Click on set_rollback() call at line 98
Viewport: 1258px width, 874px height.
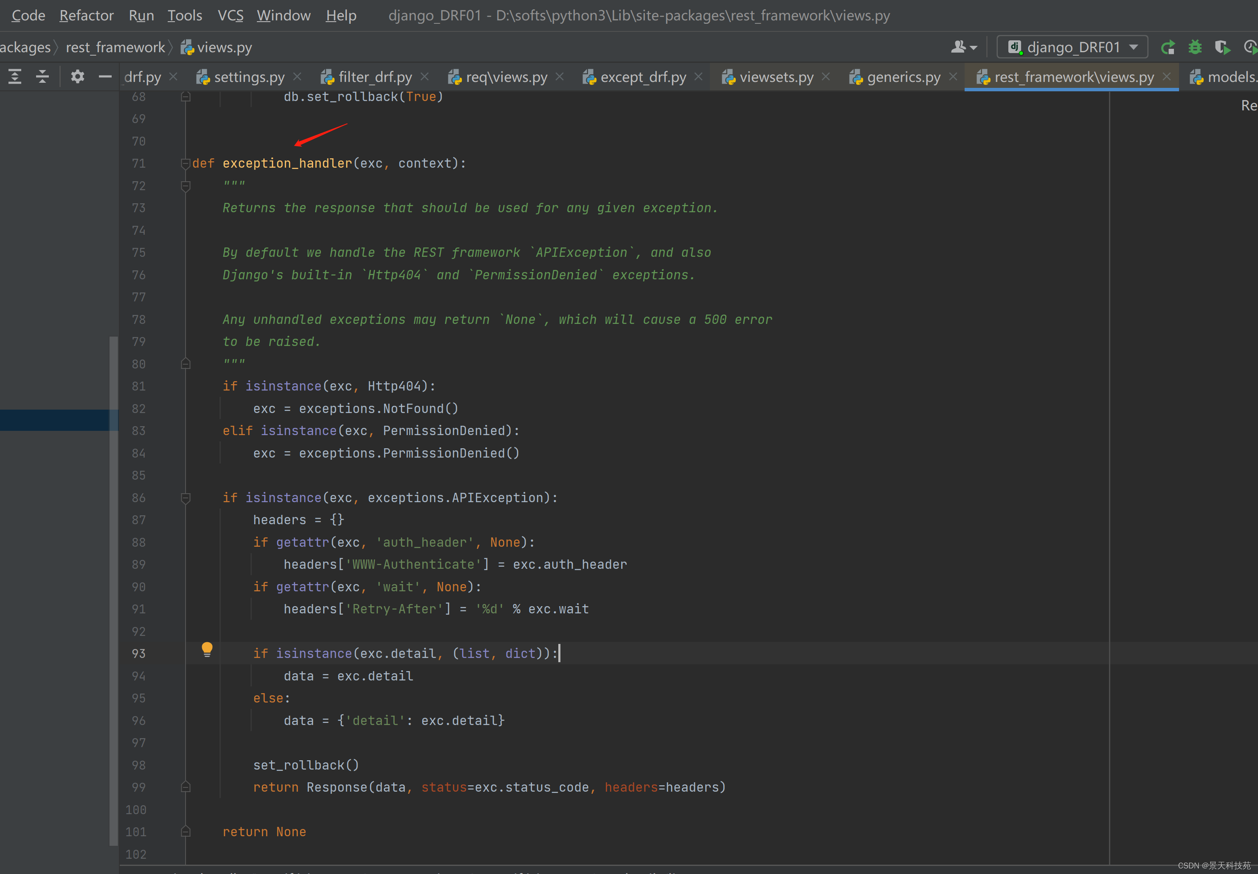click(x=306, y=765)
